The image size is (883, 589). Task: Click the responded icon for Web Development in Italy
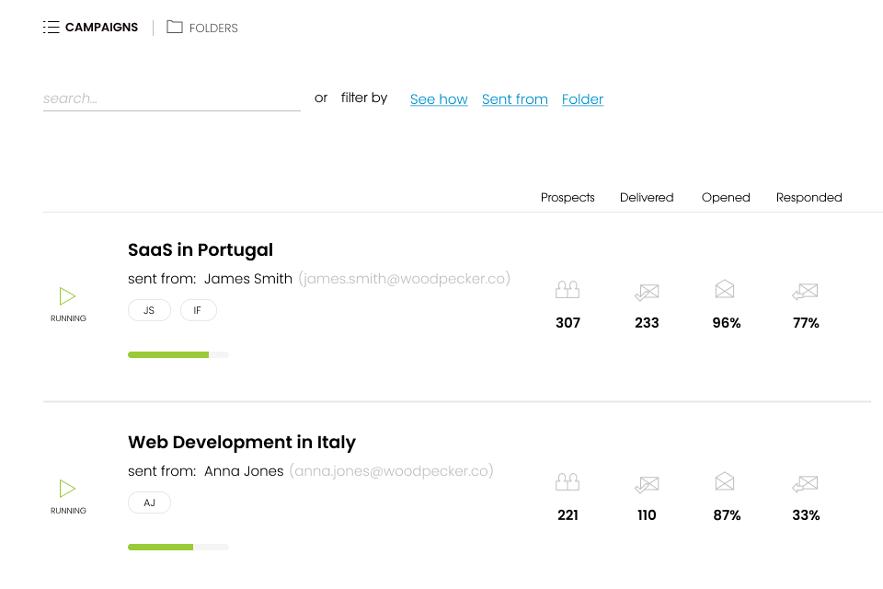(805, 484)
